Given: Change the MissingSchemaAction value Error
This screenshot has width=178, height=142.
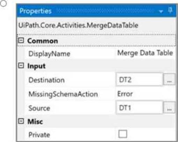Looking at the screenshot, I should coord(125,94).
